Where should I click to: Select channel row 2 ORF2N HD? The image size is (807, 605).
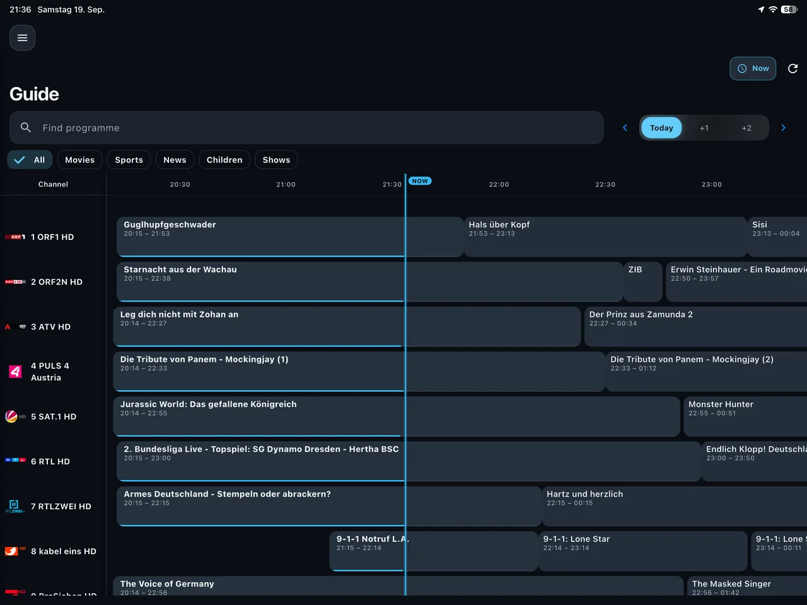[53, 282]
